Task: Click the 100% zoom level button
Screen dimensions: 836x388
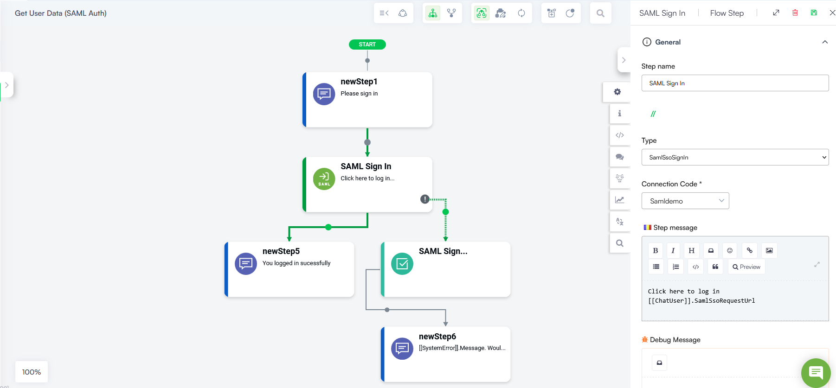Action: (x=32, y=372)
